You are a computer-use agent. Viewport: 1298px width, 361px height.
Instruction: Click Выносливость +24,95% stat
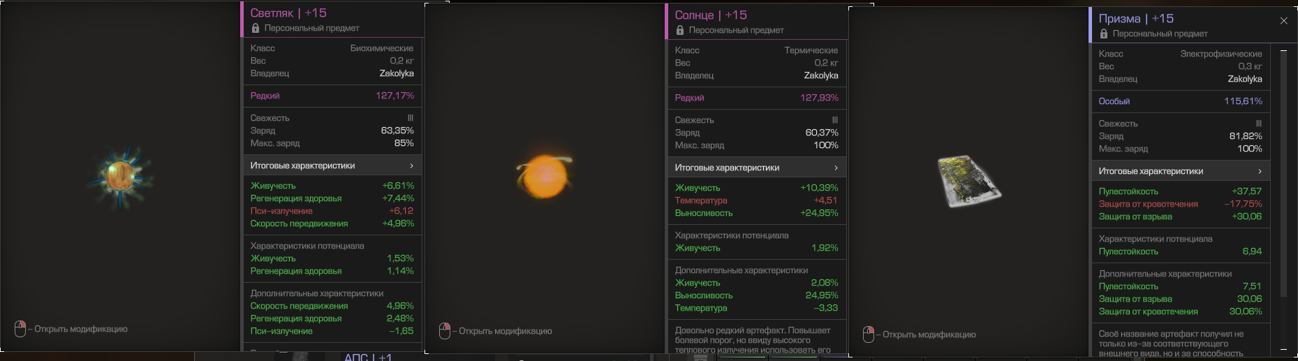[x=757, y=213]
